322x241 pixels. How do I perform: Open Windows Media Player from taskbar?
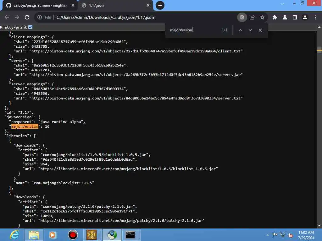[53, 235]
